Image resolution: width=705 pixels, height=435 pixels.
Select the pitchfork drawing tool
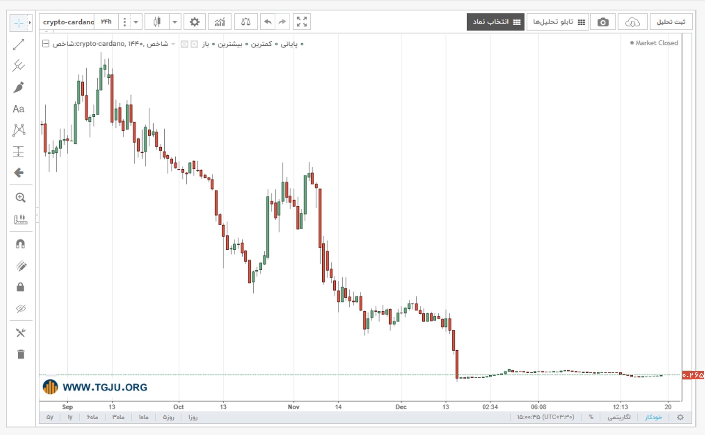pos(19,66)
